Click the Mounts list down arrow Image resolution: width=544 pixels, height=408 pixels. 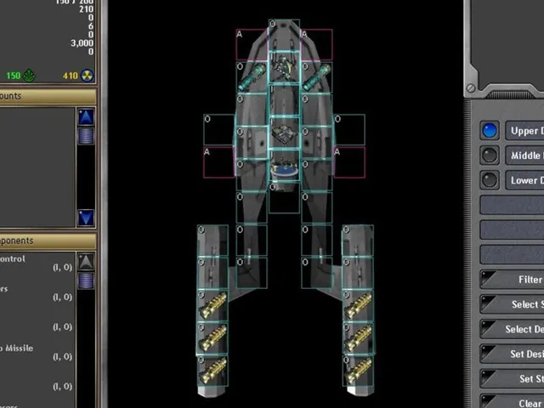pos(86,218)
